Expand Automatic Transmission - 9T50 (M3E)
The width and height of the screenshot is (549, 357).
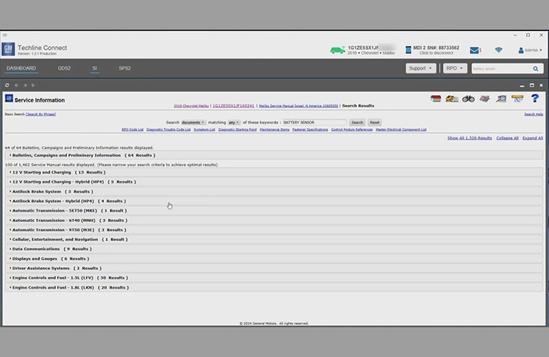click(274, 230)
